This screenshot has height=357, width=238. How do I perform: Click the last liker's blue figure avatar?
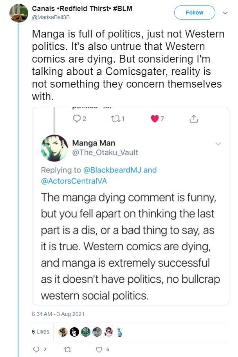120,332
